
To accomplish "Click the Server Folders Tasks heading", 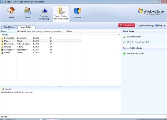I will tap(133, 48).
